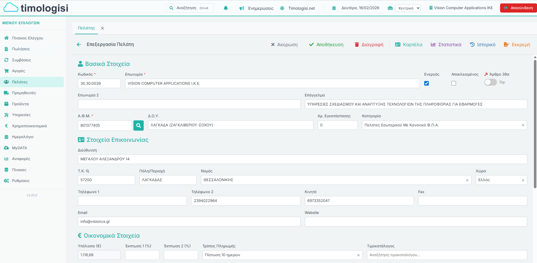
Task: Click the A.Φ.M. search magnifier button
Action: pyautogui.click(x=139, y=125)
